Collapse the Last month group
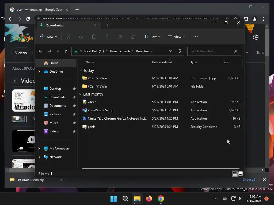The width and height of the screenshot is (274, 205). tap(81, 94)
